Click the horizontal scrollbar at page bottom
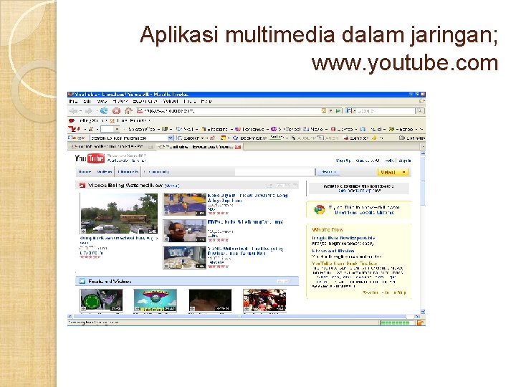Image resolution: width=516 pixels, height=387 pixels. [244, 317]
